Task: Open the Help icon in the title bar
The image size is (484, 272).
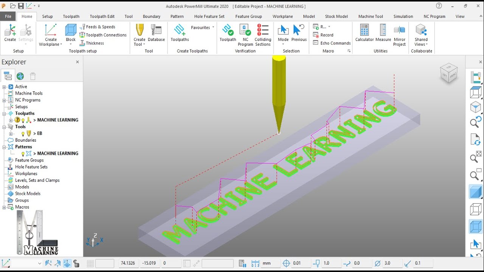Action: pyautogui.click(x=439, y=6)
